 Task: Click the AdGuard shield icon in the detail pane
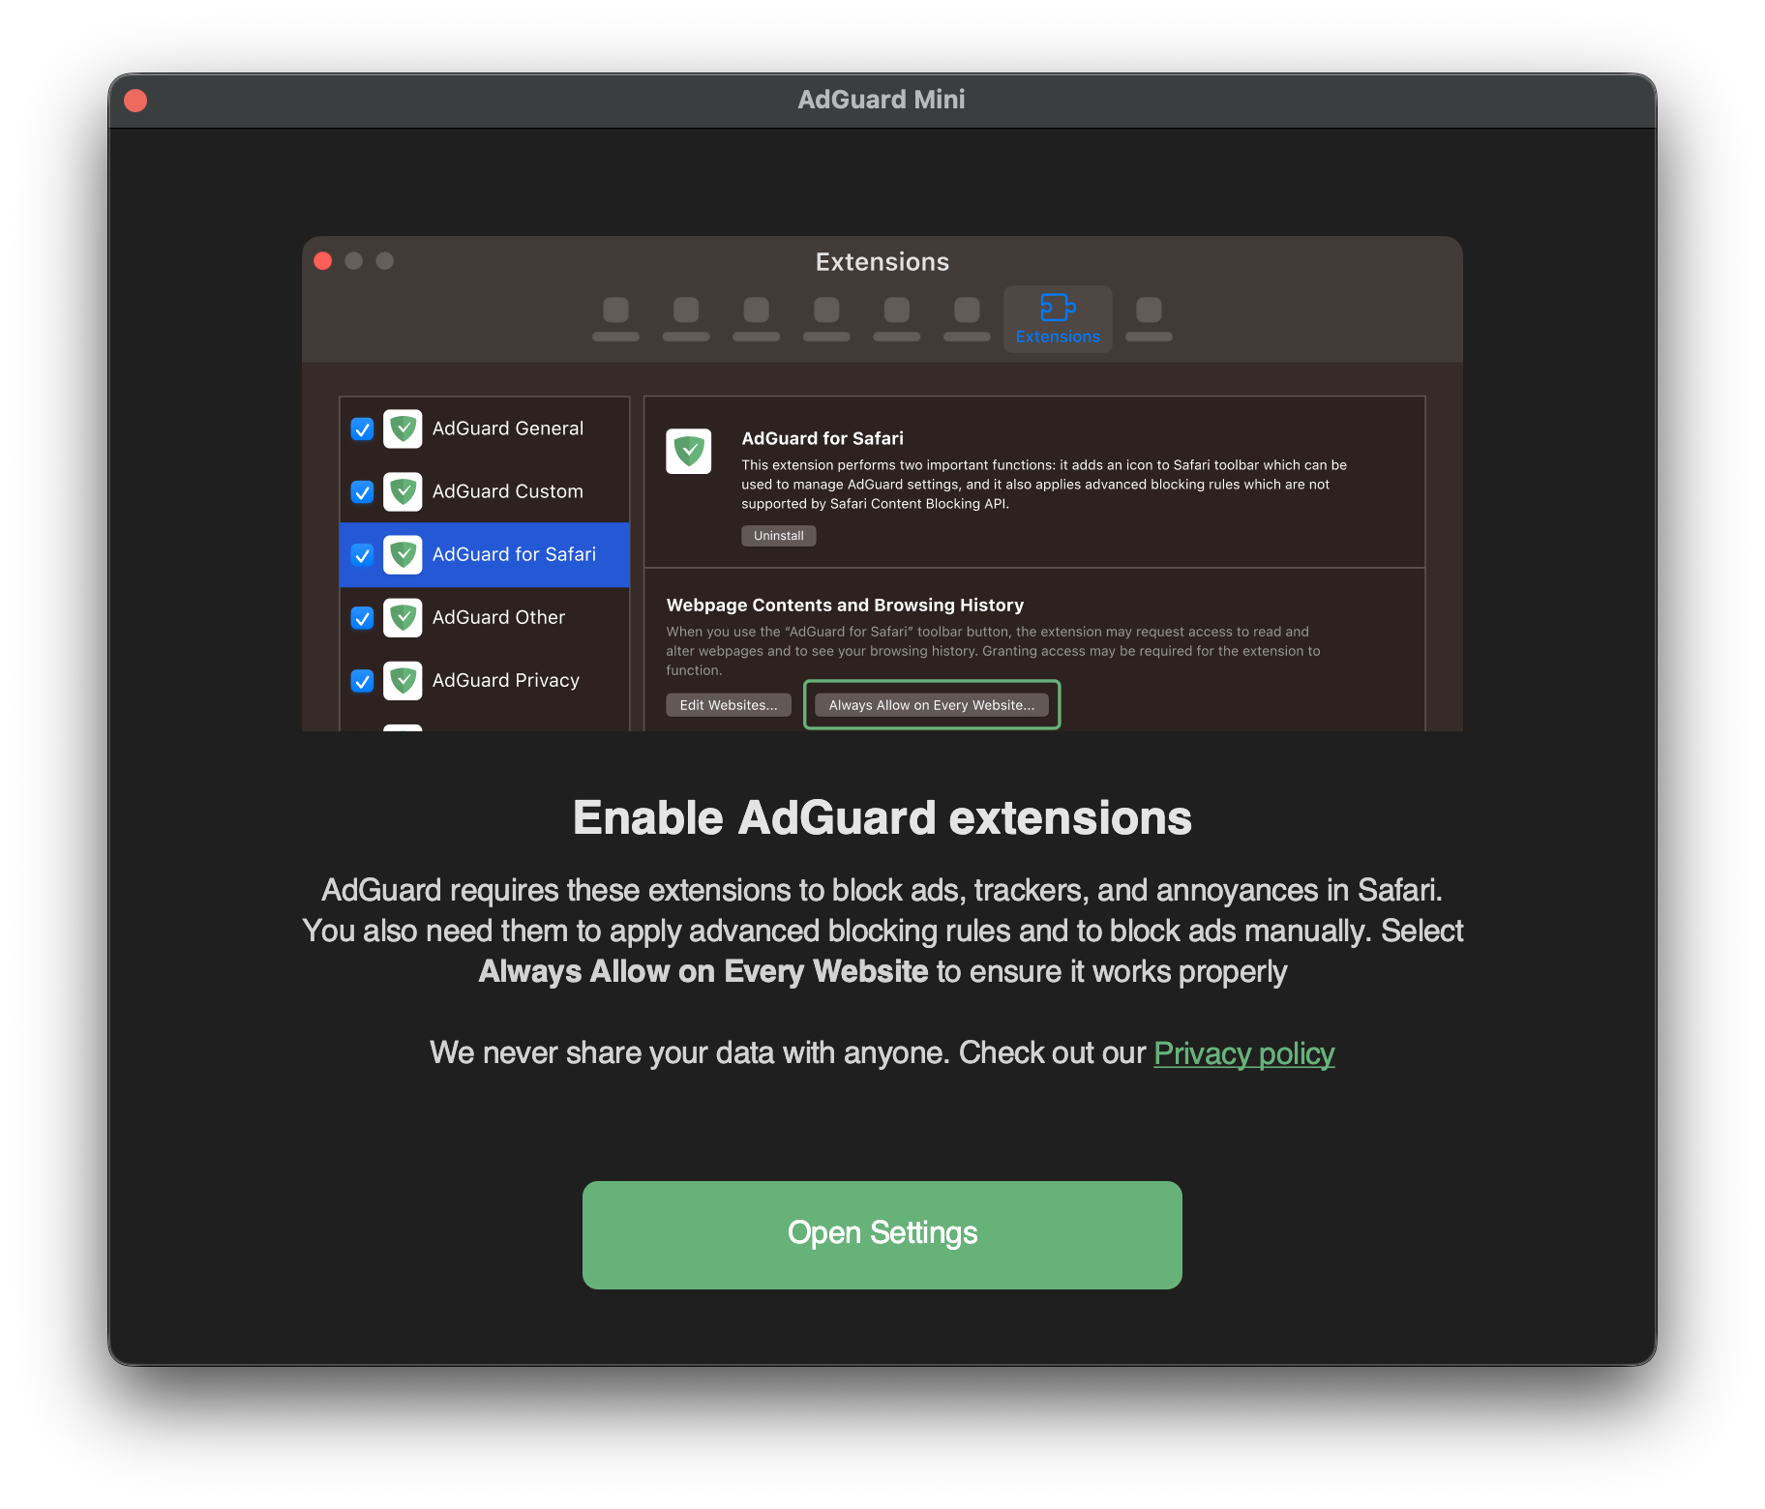point(688,451)
